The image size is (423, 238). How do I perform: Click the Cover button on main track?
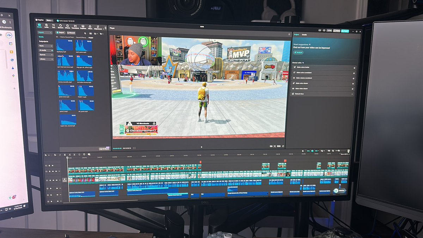(65, 181)
